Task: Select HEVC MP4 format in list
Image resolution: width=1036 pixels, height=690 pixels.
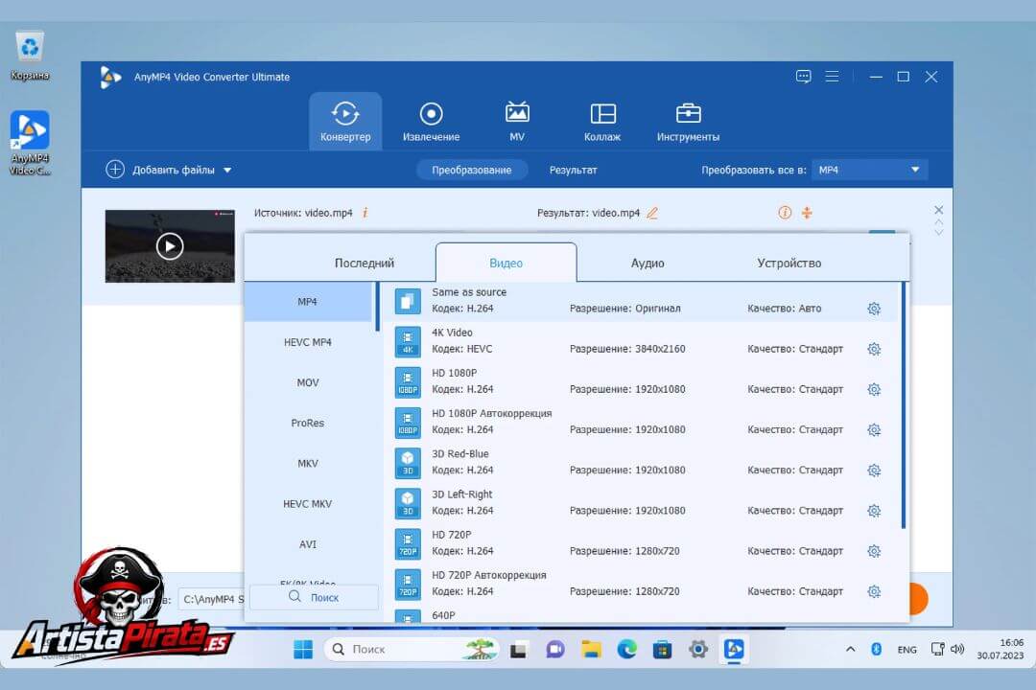Action: click(307, 342)
